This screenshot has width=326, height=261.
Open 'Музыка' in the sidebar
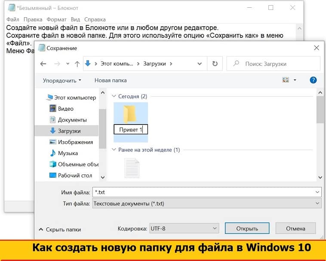pos(64,153)
